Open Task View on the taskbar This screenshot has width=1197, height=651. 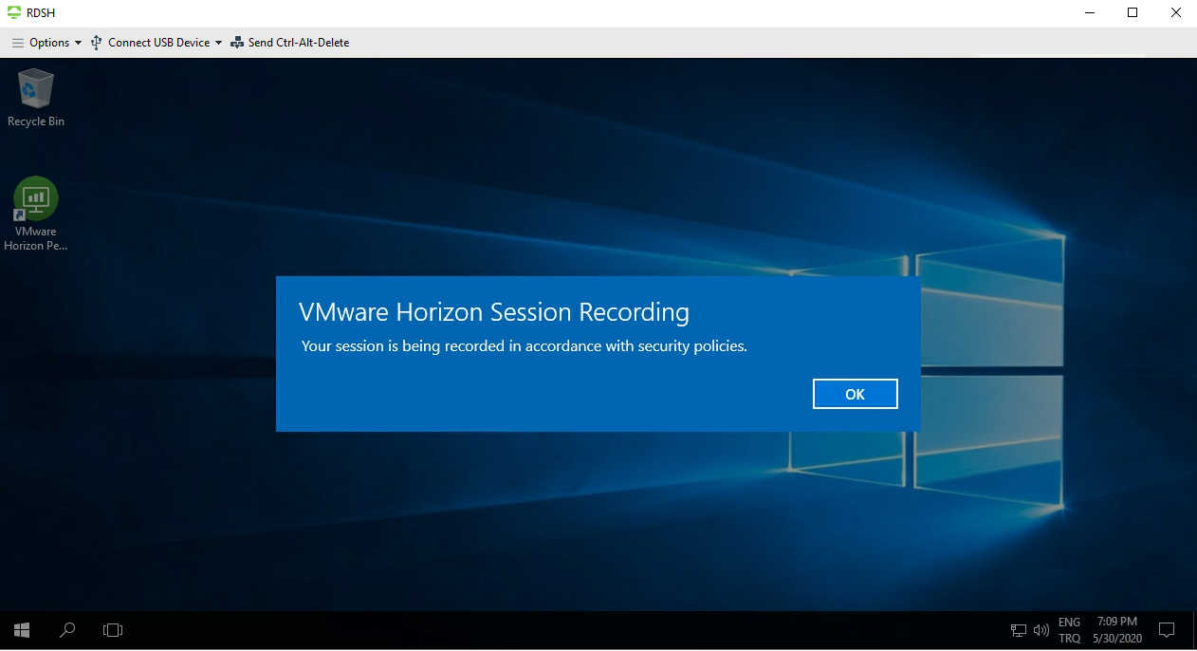(x=113, y=630)
